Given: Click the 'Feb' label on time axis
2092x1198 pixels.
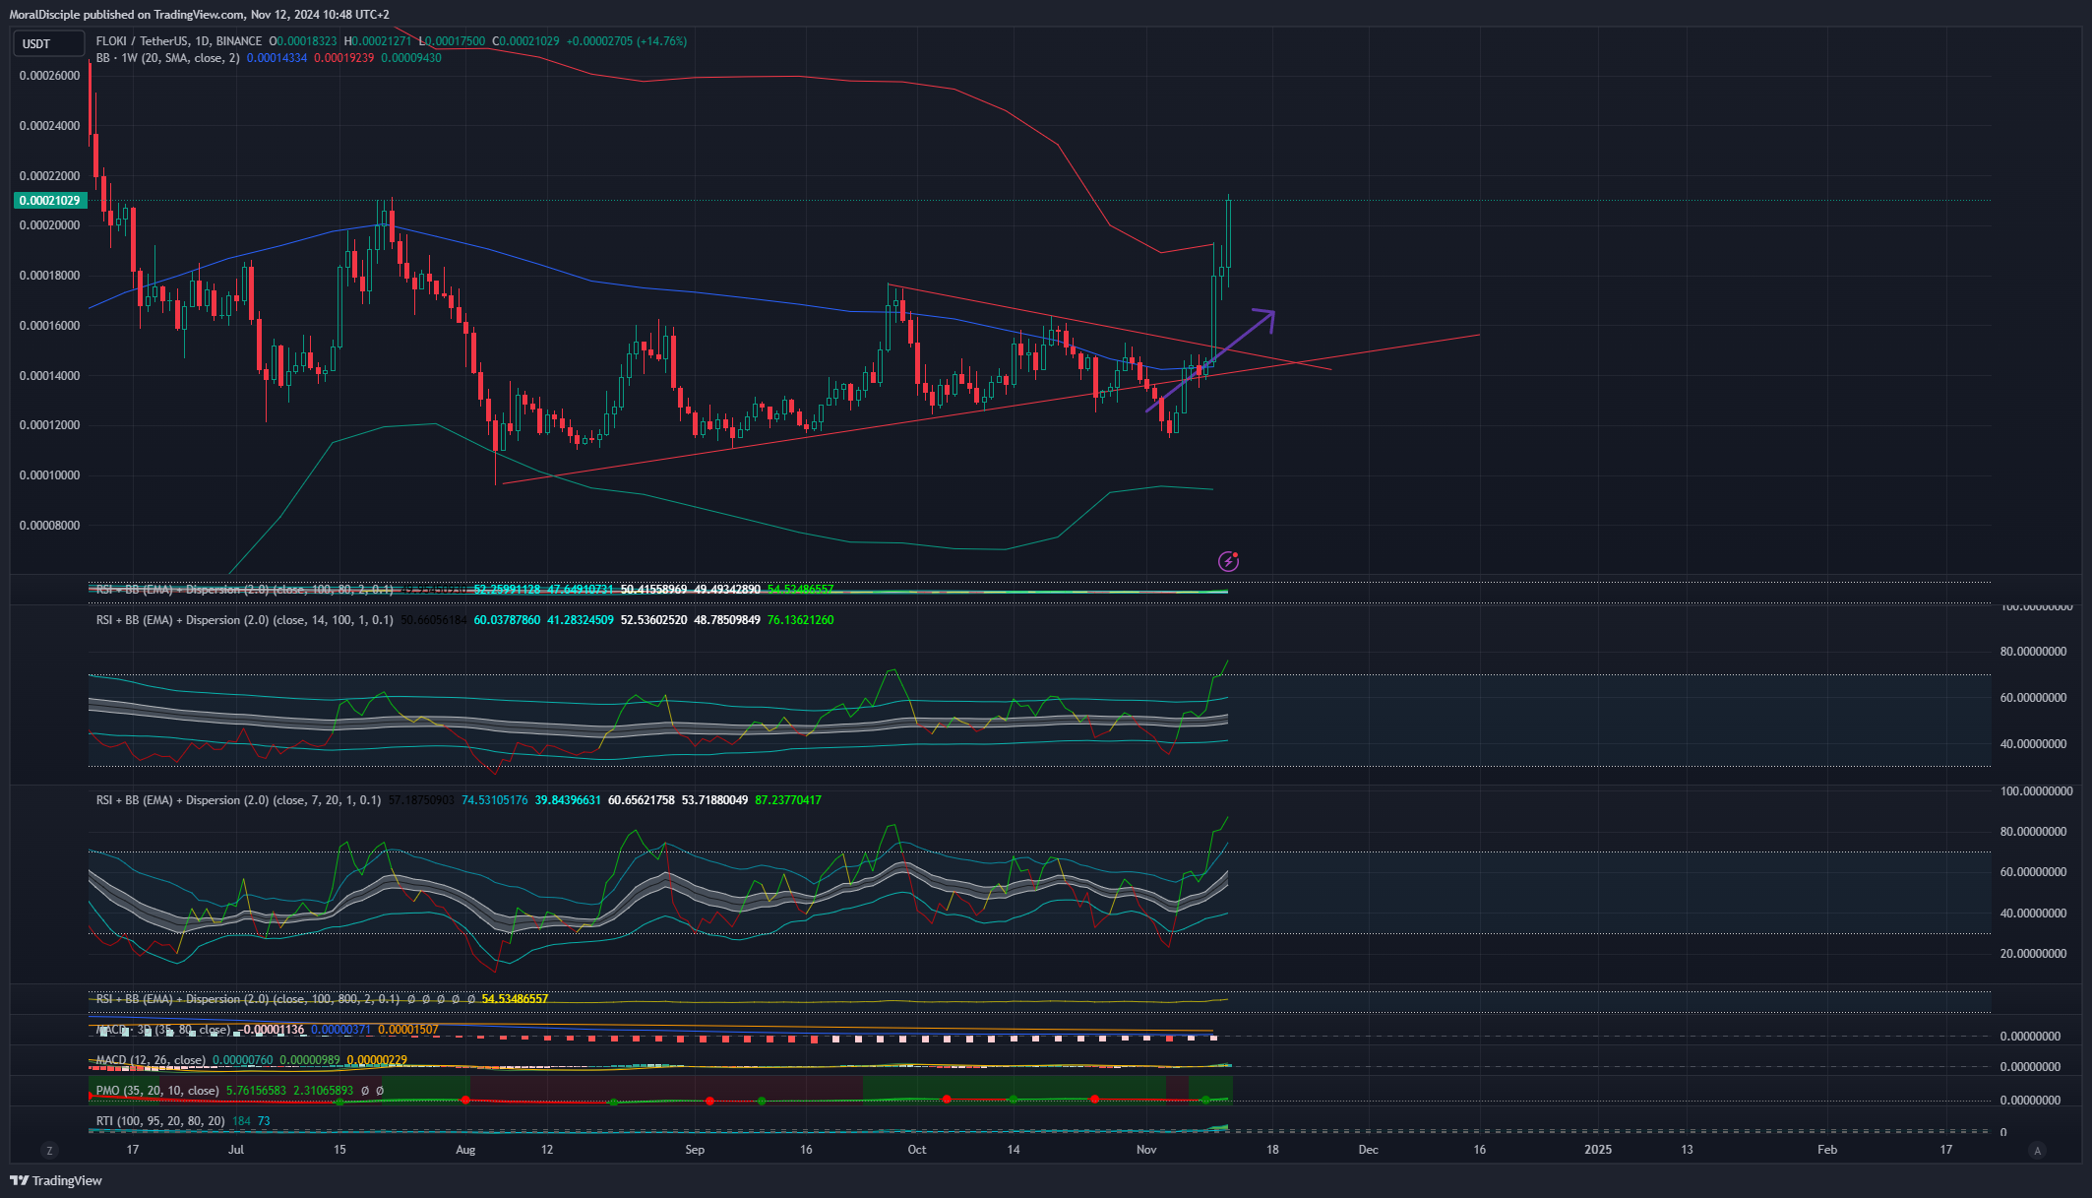Looking at the screenshot, I should click(x=1827, y=1150).
